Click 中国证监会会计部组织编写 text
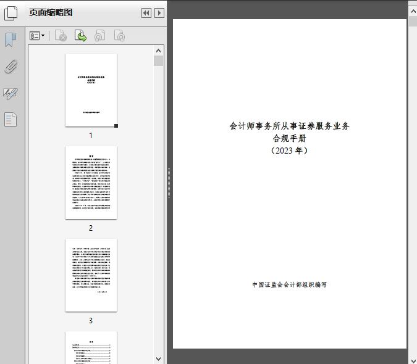This screenshot has width=417, height=364. click(x=289, y=284)
